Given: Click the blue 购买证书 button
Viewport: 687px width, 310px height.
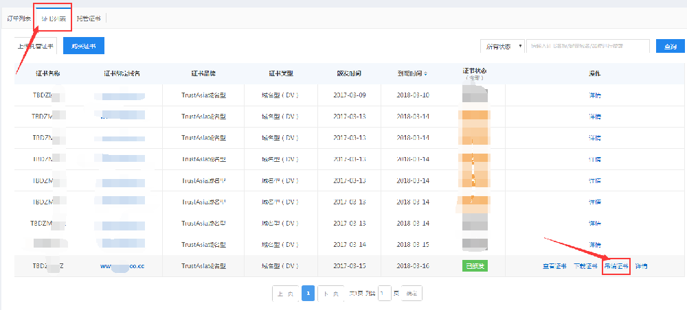Looking at the screenshot, I should pyautogui.click(x=84, y=46).
